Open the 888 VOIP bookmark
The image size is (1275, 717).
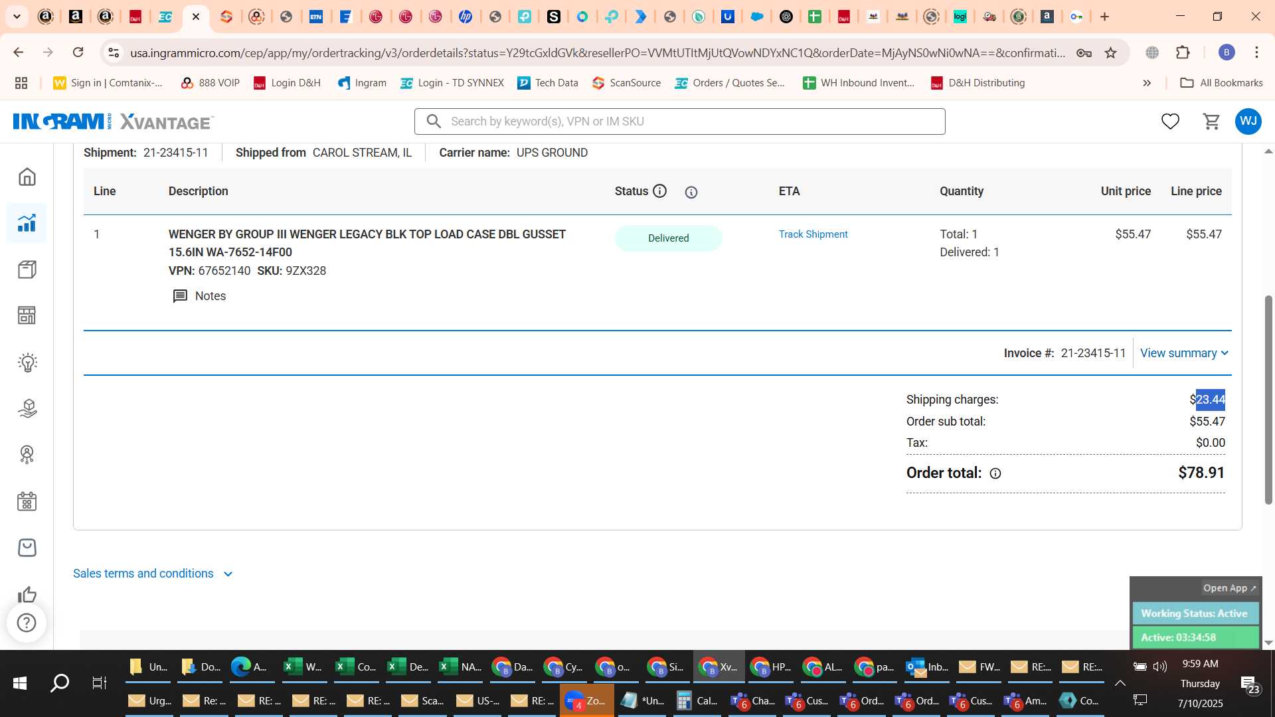click(x=210, y=83)
